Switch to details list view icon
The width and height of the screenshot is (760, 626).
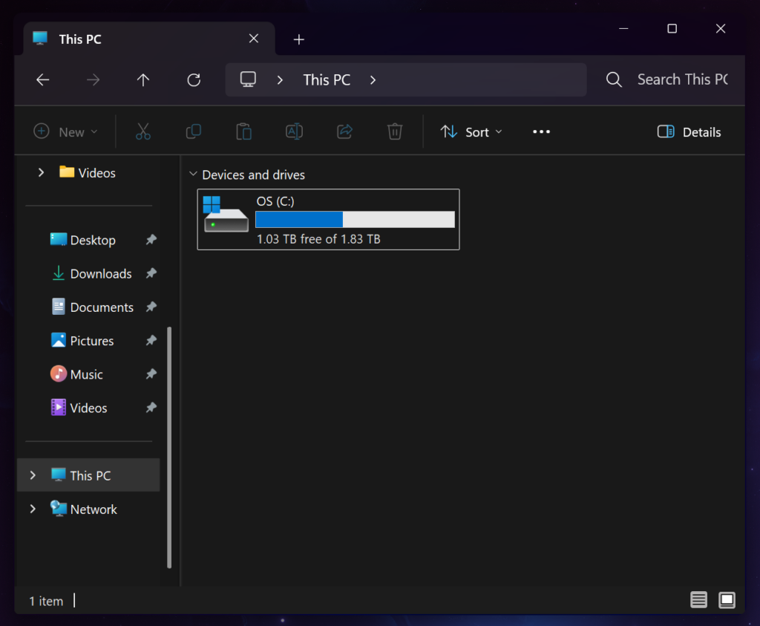click(x=698, y=600)
